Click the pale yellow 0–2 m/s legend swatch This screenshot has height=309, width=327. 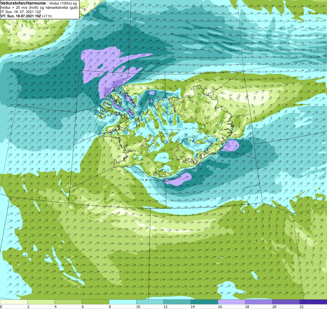point(14,302)
